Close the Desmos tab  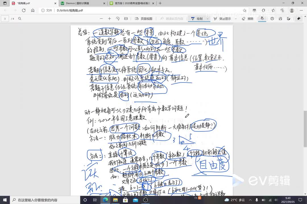pyautogui.click(x=104, y=3)
